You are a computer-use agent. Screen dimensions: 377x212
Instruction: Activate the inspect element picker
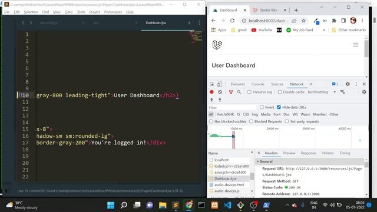point(212,84)
